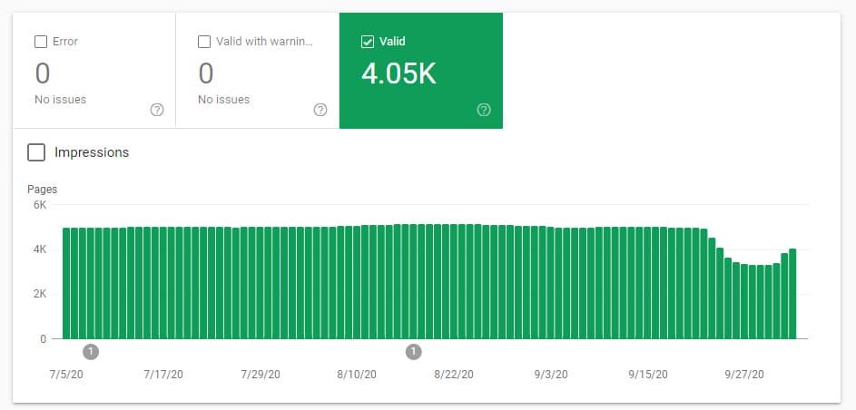Open help icon in Valid with warnings card
Viewport: 856px width, 410px height.
(x=320, y=110)
